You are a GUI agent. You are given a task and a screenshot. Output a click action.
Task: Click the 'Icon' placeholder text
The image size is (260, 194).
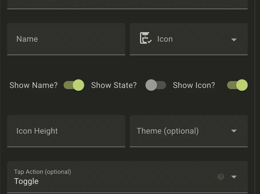(x=165, y=39)
